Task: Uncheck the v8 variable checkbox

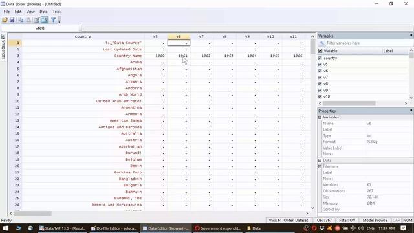Action: pyautogui.click(x=320, y=83)
